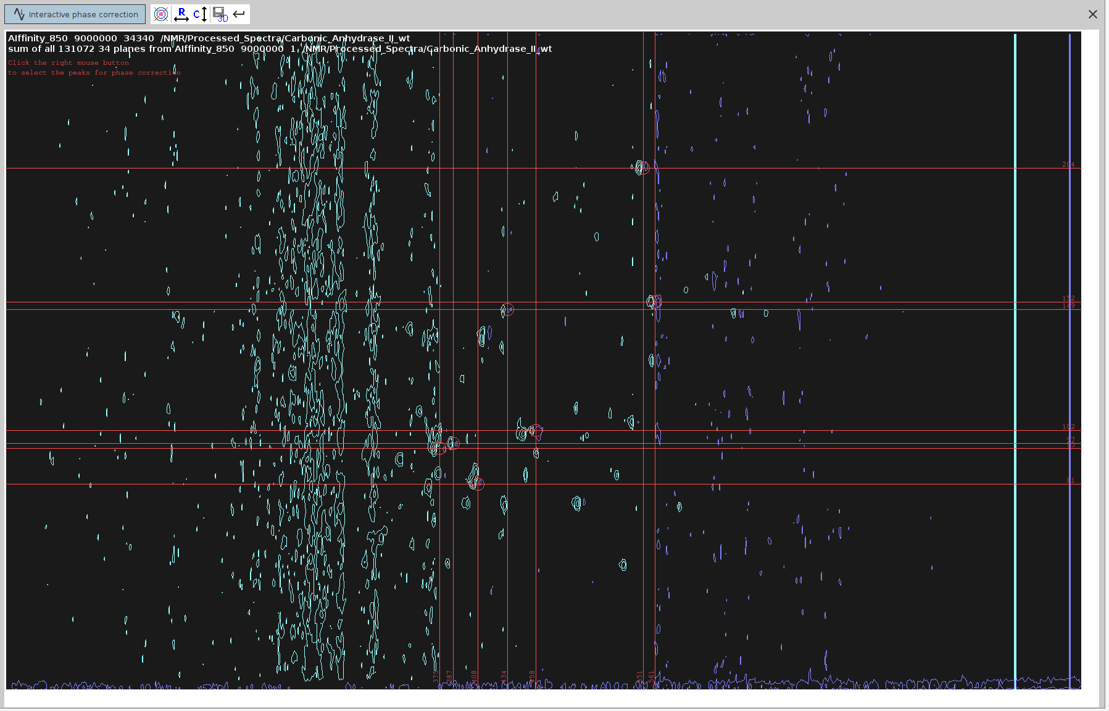
Task: Click the red row label 204
Action: (x=1068, y=164)
